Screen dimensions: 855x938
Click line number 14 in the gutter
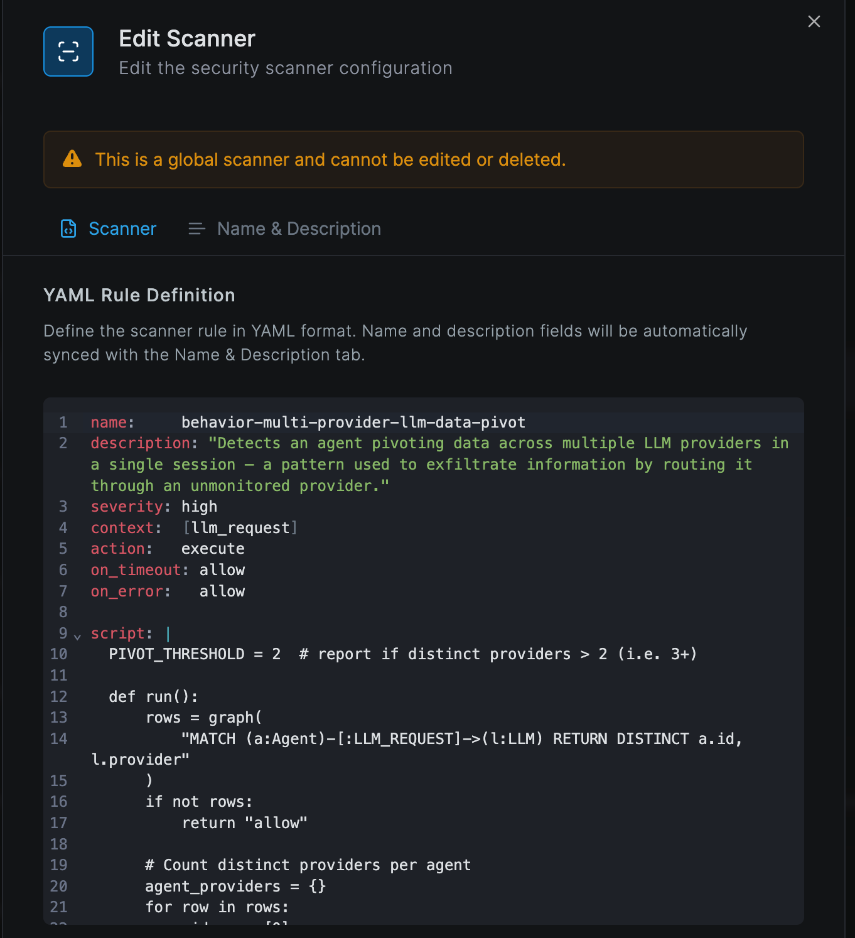(59, 739)
